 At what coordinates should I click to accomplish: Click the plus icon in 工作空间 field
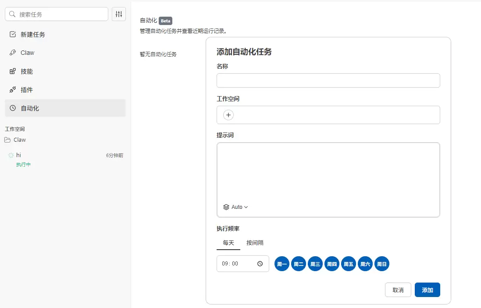tap(228, 115)
